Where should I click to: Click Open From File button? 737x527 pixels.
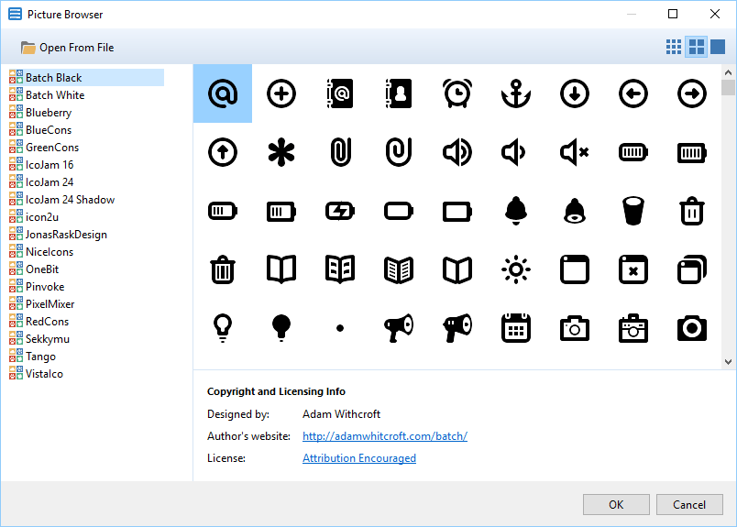68,48
